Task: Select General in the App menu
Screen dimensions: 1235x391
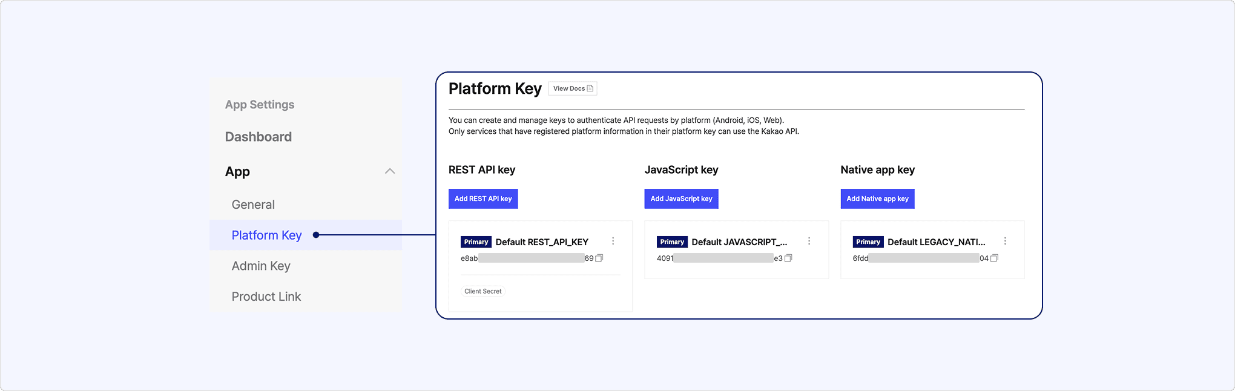Action: 253,205
